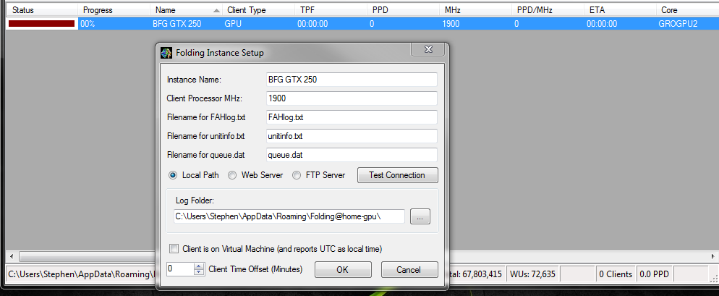Increase the Client Time Offset spinner
The image size is (719, 296).
coord(199,266)
